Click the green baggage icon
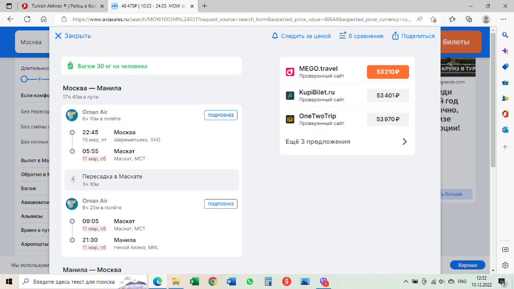Image resolution: width=514 pixels, height=289 pixels. 70,66
